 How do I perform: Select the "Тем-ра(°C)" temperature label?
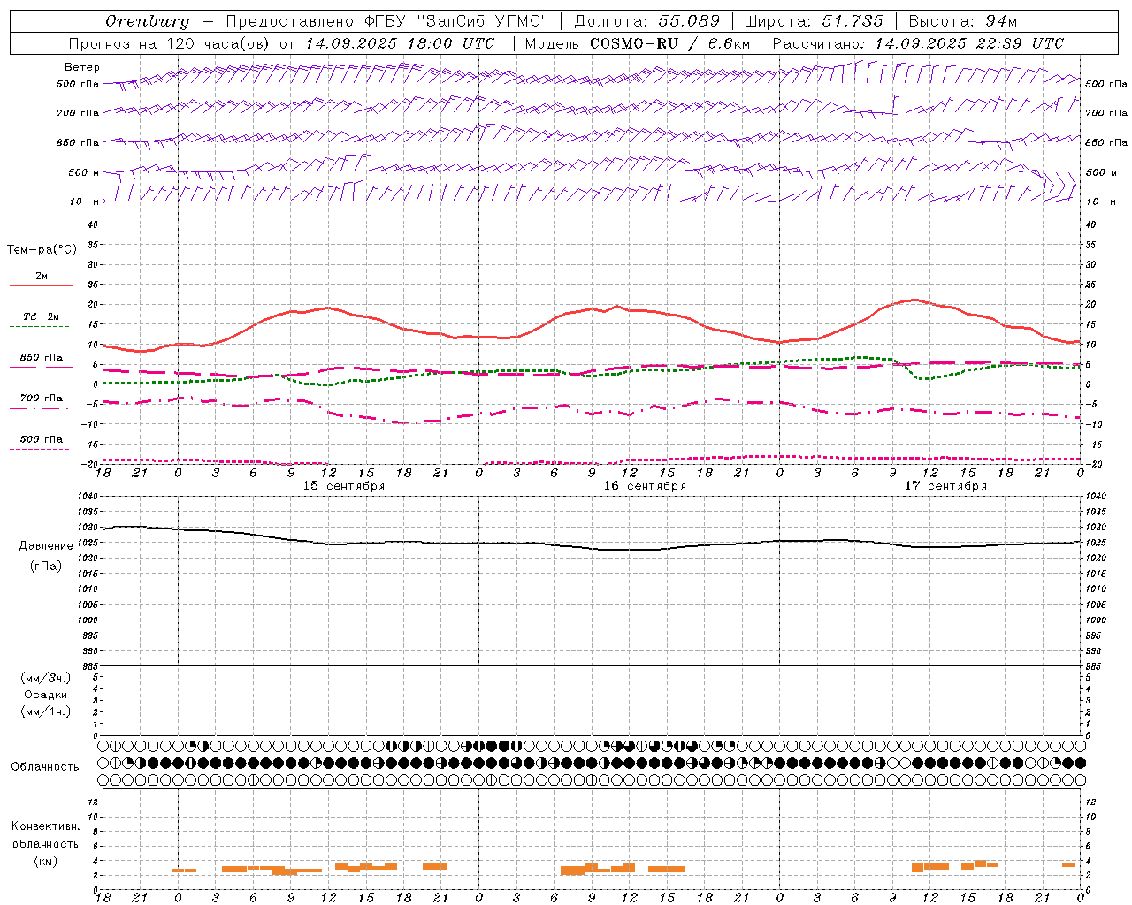pyautogui.click(x=42, y=250)
